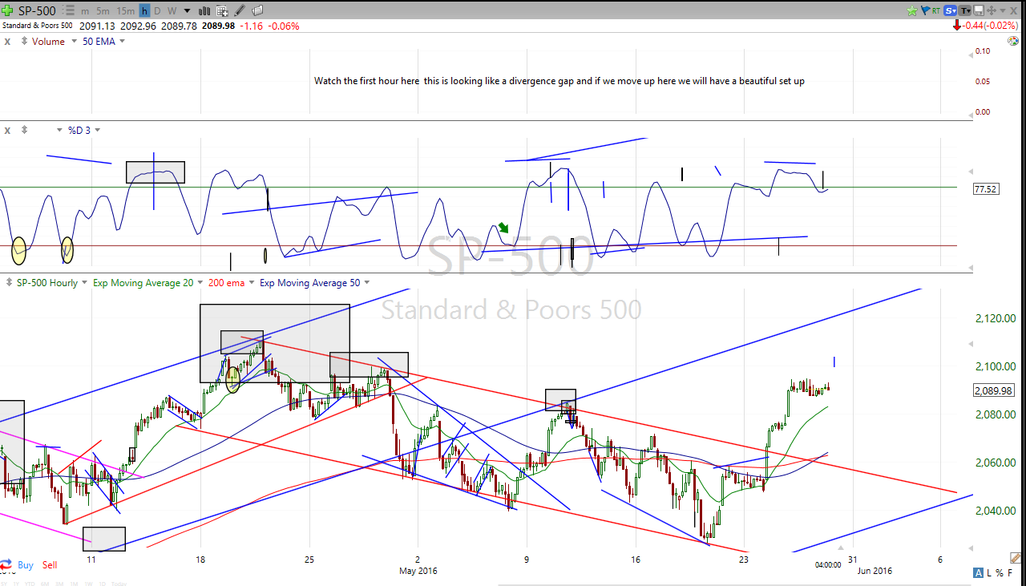The width and height of the screenshot is (1026, 586).
Task: Click the Sell button
Action: pos(50,565)
